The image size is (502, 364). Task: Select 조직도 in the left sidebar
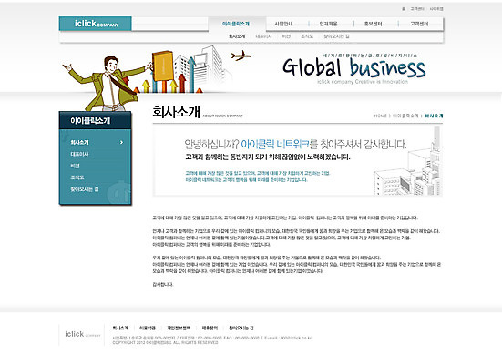[x=77, y=177]
